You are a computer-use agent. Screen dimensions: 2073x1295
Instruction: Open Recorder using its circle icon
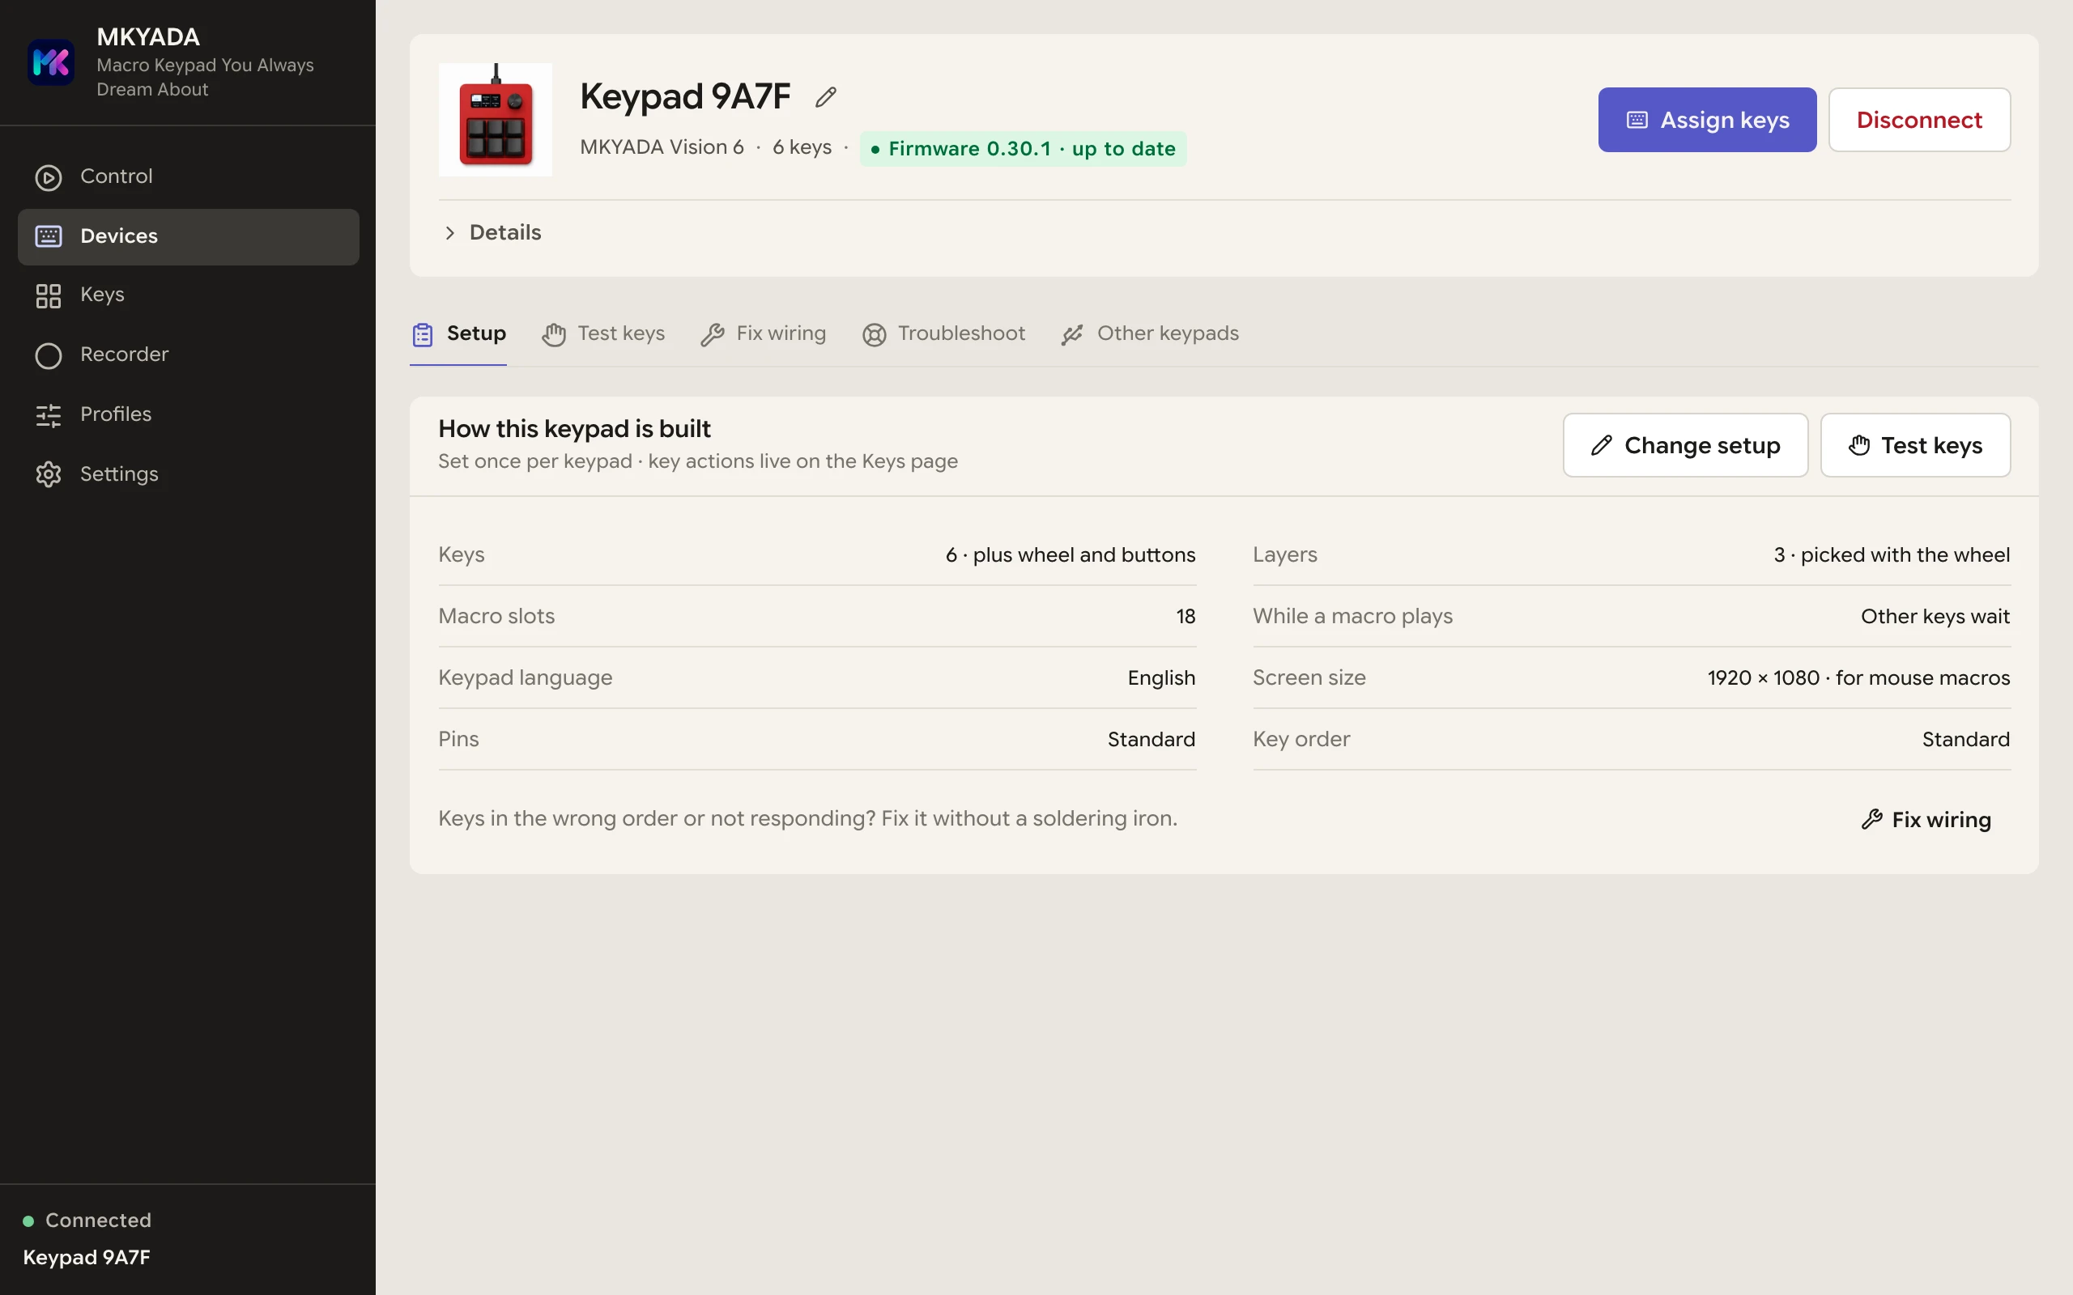(49, 355)
